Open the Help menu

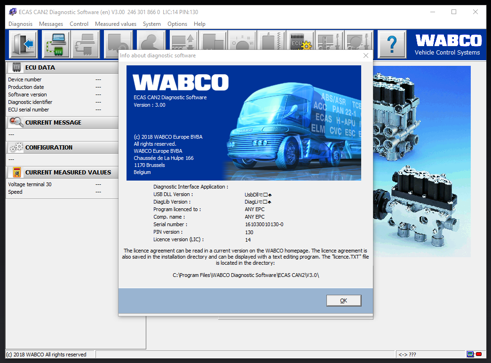click(199, 24)
